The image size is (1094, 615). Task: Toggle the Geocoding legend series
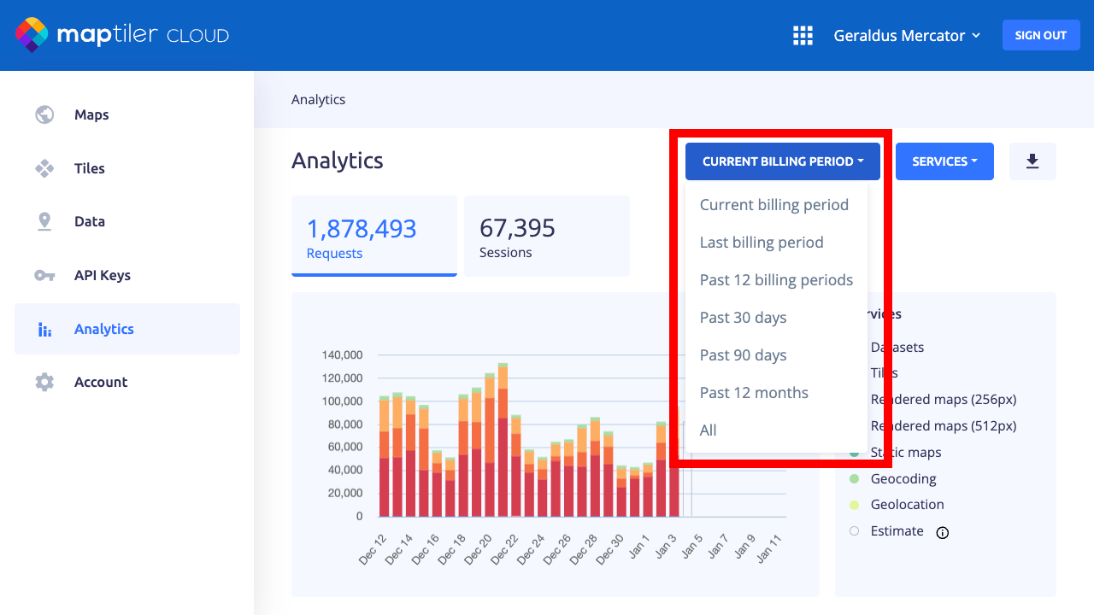point(903,479)
